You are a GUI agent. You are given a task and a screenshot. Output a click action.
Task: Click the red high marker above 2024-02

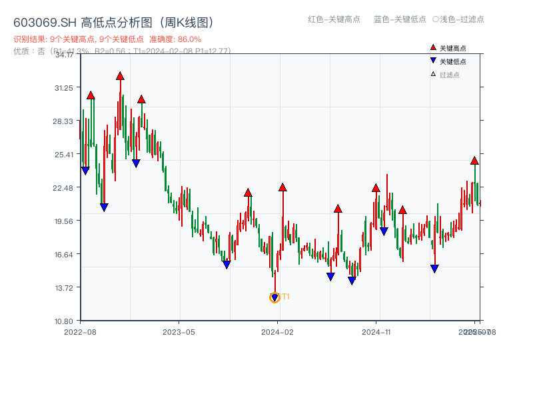coord(282,187)
